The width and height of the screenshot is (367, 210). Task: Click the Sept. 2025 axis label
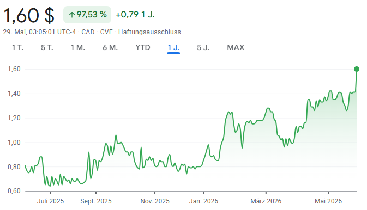pyautogui.click(x=96, y=201)
